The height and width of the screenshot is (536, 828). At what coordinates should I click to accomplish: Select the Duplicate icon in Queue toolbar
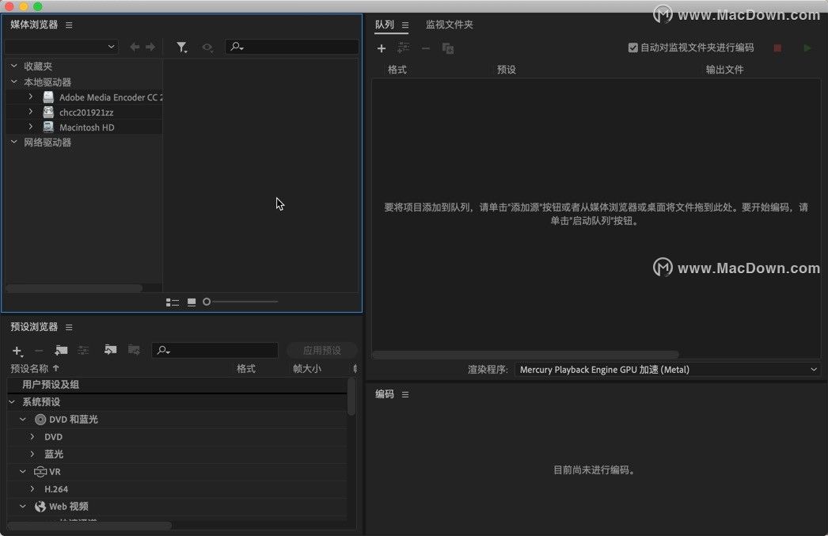pos(448,48)
